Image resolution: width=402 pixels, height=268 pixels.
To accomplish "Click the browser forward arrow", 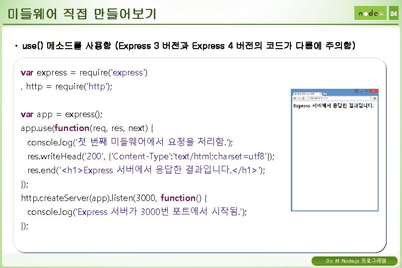I will [x=299, y=98].
